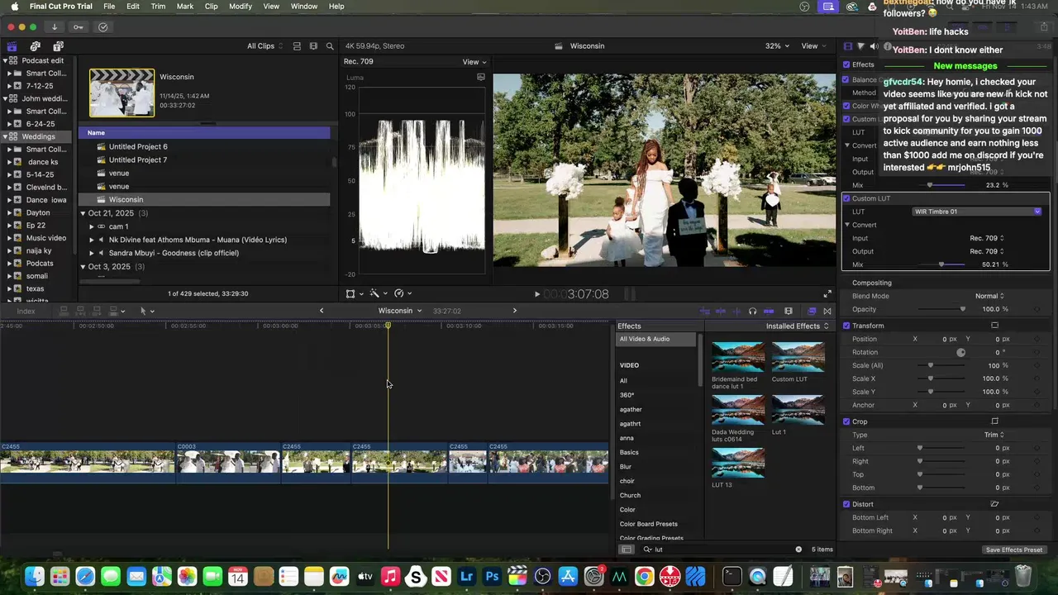1058x595 pixels.
Task: Toggle the Effects checkbox in inspector
Action: [x=846, y=64]
